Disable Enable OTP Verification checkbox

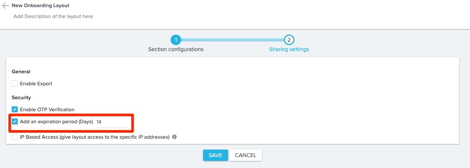[x=15, y=109]
